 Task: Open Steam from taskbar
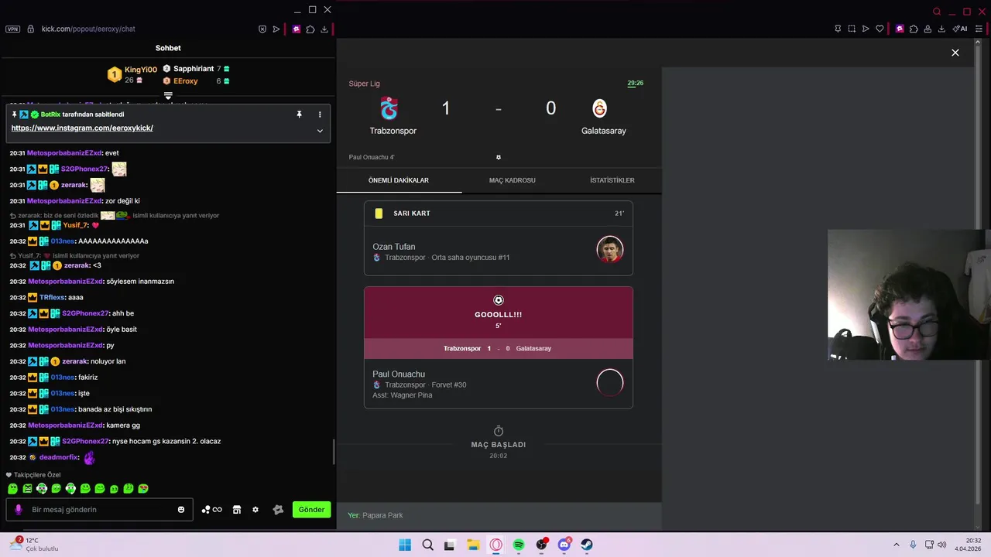[x=587, y=545]
